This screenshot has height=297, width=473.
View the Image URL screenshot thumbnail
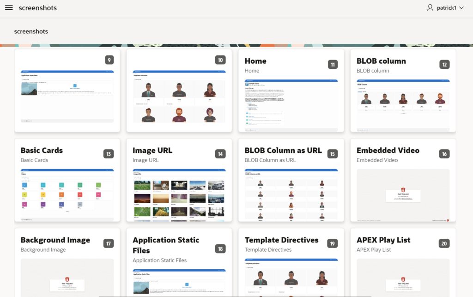tap(179, 195)
